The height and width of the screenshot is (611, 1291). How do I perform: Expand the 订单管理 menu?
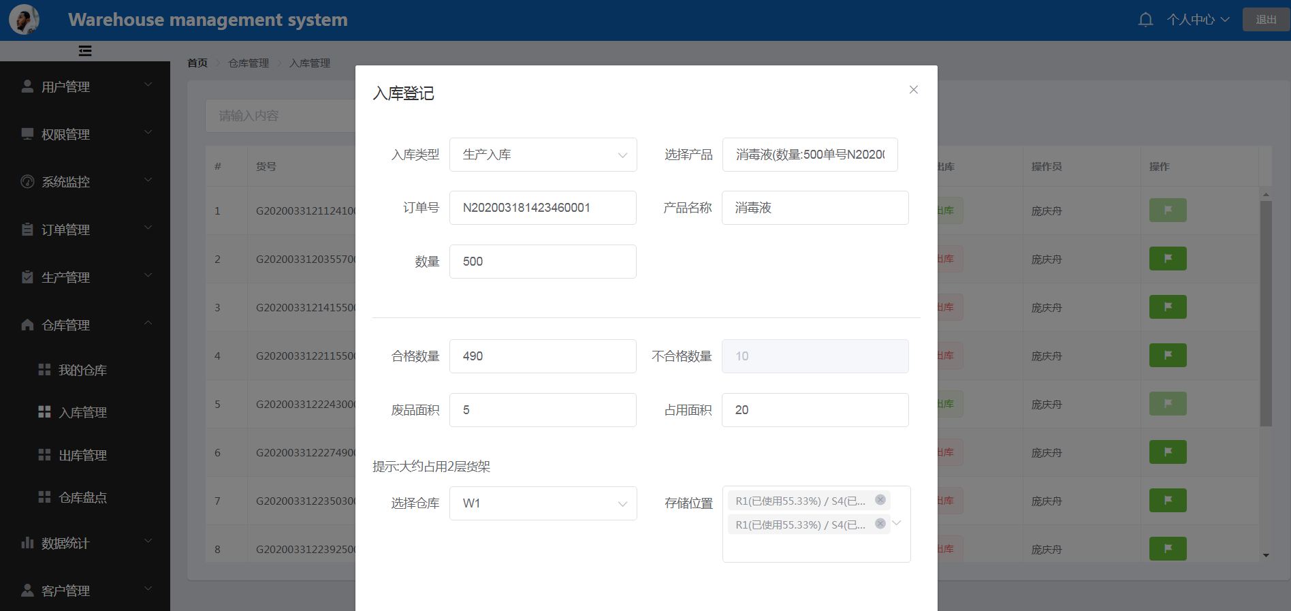point(148,228)
